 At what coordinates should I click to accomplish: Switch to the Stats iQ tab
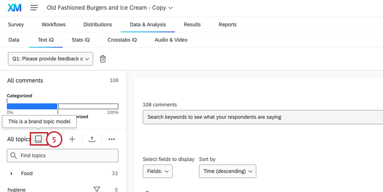(x=81, y=40)
